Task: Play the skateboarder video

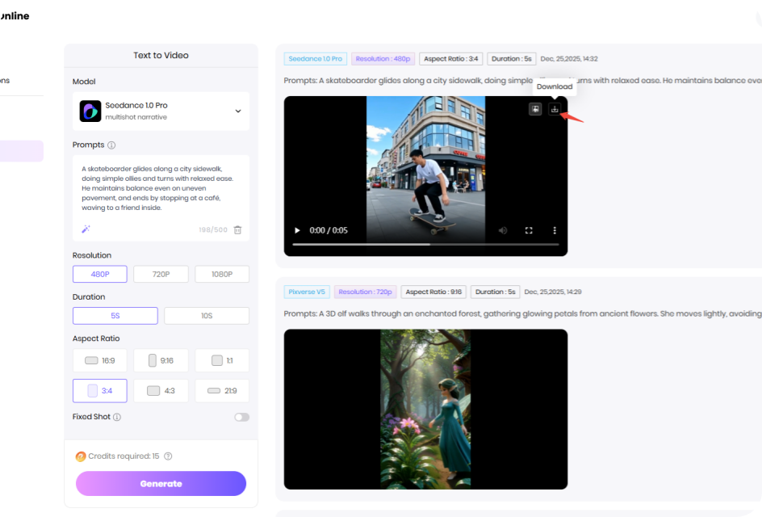Action: coord(297,230)
